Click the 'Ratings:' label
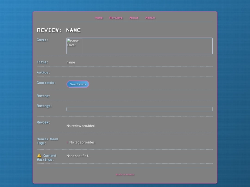This screenshot has width=250, height=187. click(x=44, y=106)
